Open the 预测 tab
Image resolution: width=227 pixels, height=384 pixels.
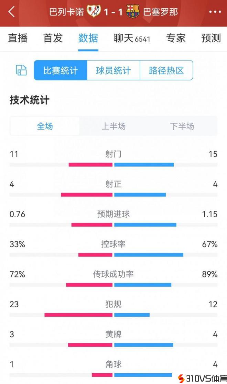tap(211, 38)
